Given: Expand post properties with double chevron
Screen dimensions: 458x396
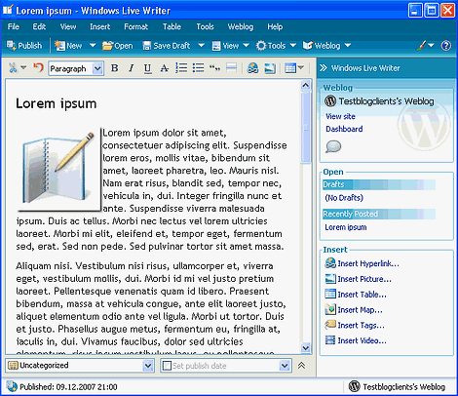Looking at the screenshot, I should (301, 366).
